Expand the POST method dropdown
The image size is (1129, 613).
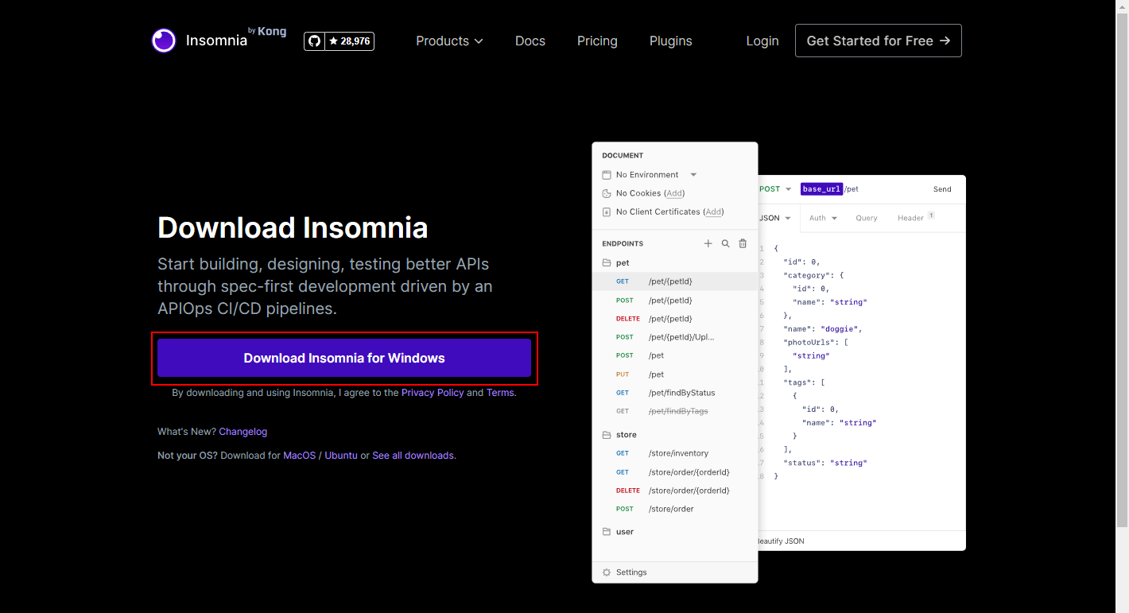(x=775, y=189)
